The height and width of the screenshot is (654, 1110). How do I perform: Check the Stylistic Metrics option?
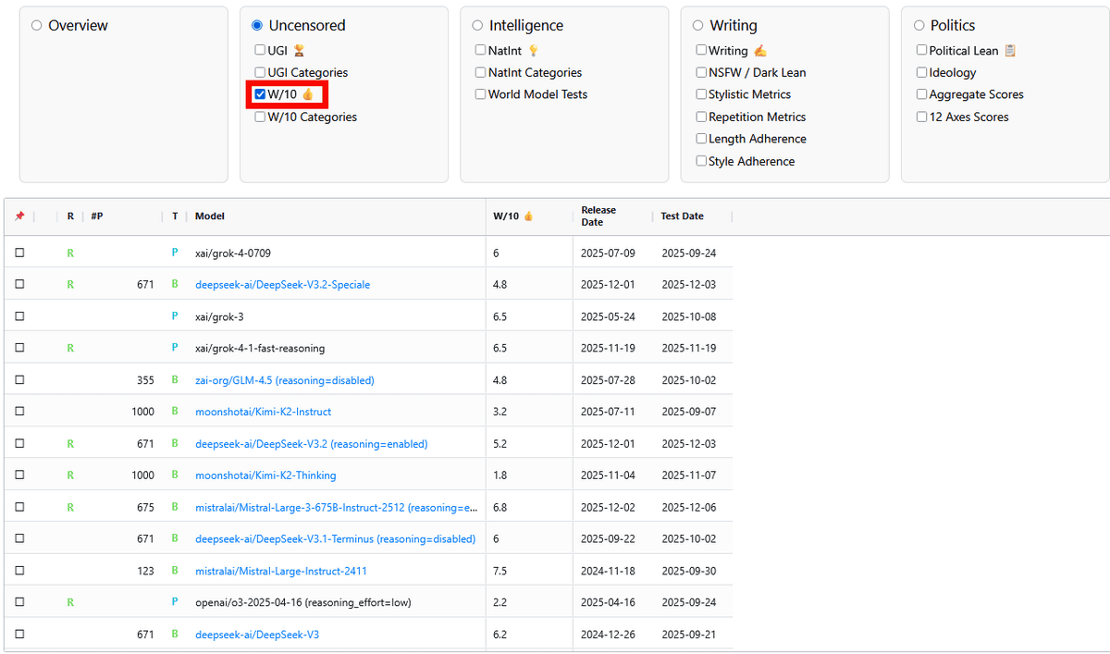click(x=701, y=94)
